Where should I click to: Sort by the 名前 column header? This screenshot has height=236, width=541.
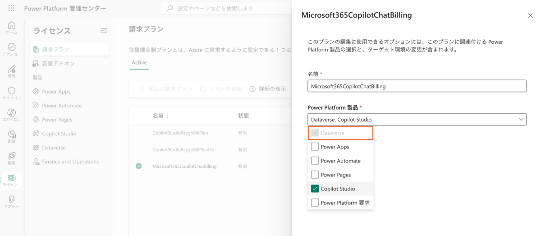(161, 116)
